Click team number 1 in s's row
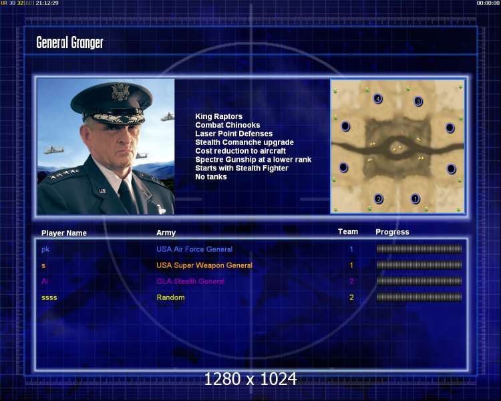The height and width of the screenshot is (401, 501). click(x=351, y=265)
